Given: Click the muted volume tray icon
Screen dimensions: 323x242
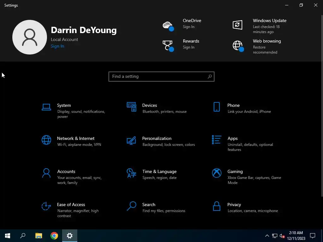Looking at the screenshot, I should (x=282, y=236).
